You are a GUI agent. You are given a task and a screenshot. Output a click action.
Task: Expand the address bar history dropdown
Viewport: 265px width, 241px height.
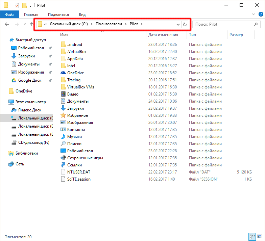178,24
